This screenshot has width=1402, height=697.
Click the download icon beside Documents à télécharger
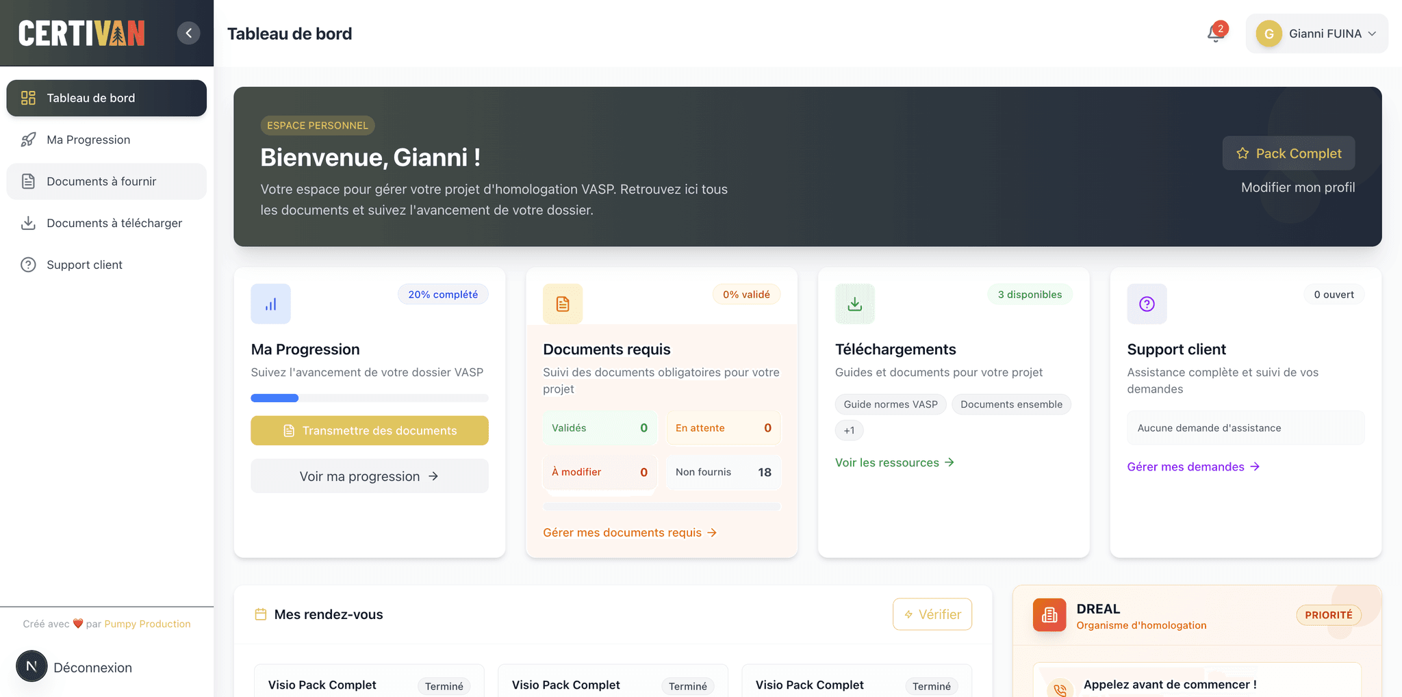28,223
